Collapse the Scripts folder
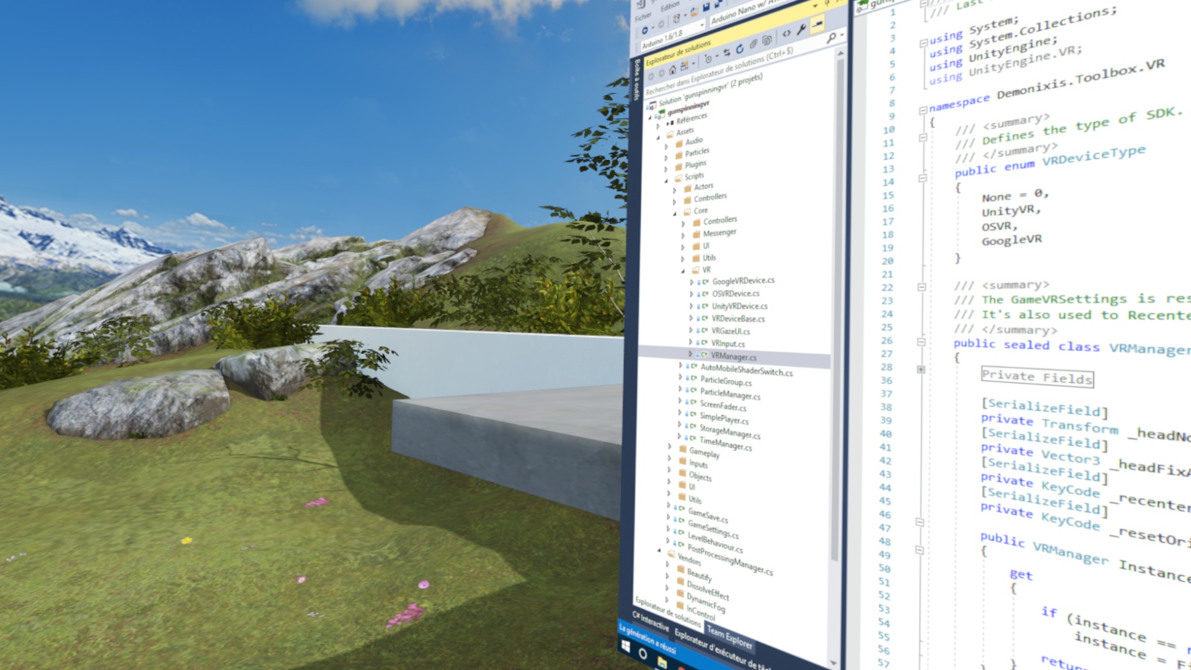1191x670 pixels. coord(667,181)
